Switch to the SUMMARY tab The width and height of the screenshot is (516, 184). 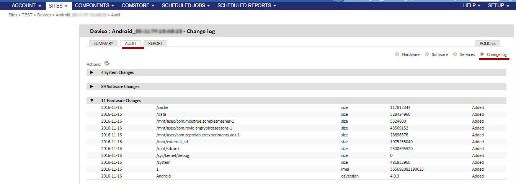[103, 43]
